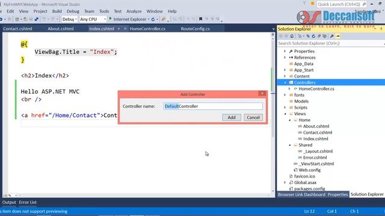Click 'Ln 12' in status bar
The width and height of the screenshot is (385, 216).
click(x=309, y=211)
